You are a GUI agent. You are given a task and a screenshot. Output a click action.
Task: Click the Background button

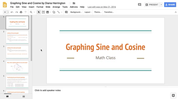(x=76, y=12)
